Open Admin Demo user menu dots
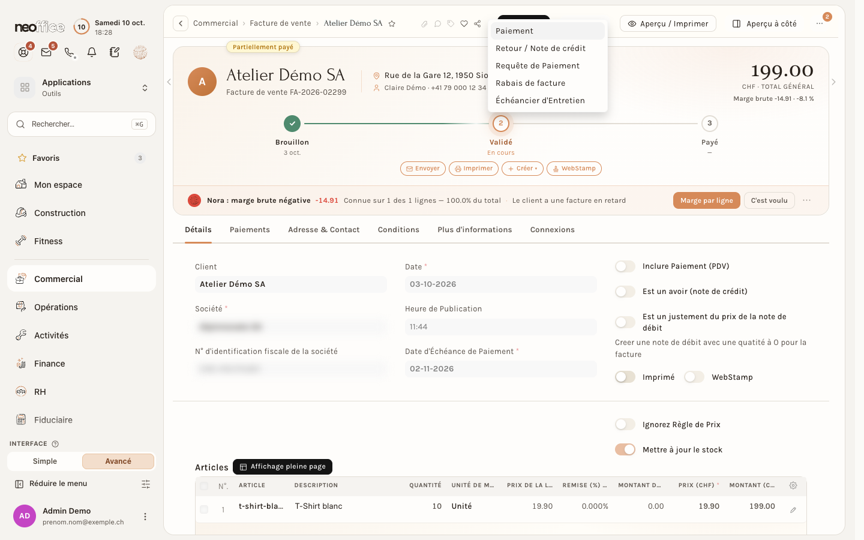The image size is (864, 540). coord(145,517)
